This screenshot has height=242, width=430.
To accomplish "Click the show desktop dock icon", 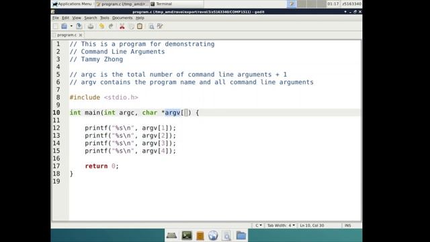I will click(x=172, y=235).
